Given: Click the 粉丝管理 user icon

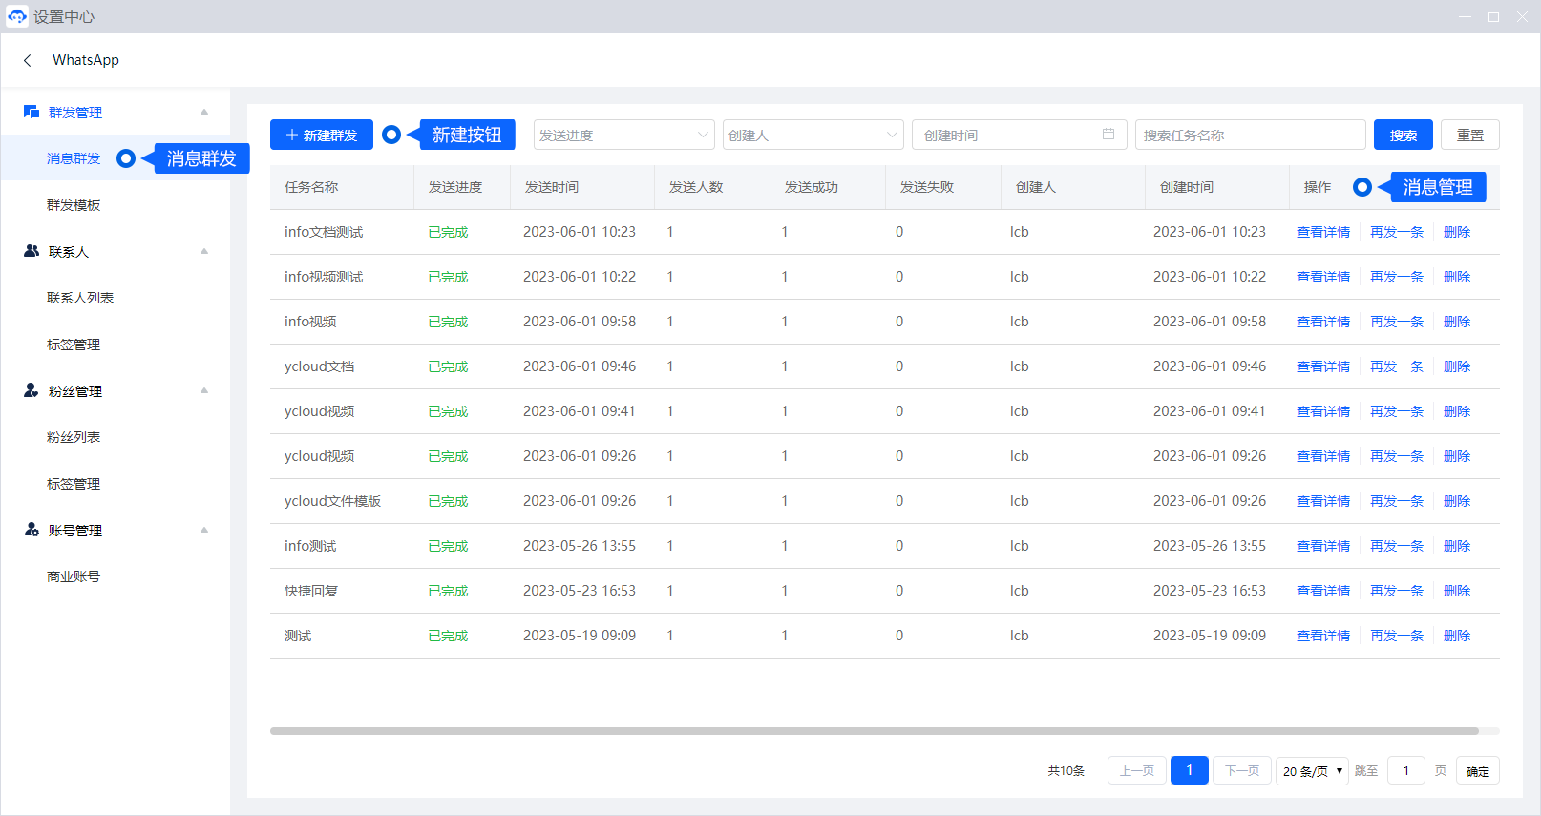Looking at the screenshot, I should 32,390.
